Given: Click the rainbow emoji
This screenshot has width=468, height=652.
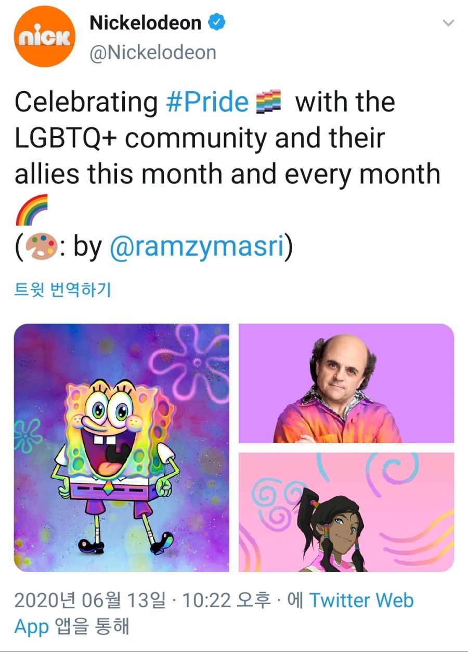Looking at the screenshot, I should pyautogui.click(x=31, y=209).
